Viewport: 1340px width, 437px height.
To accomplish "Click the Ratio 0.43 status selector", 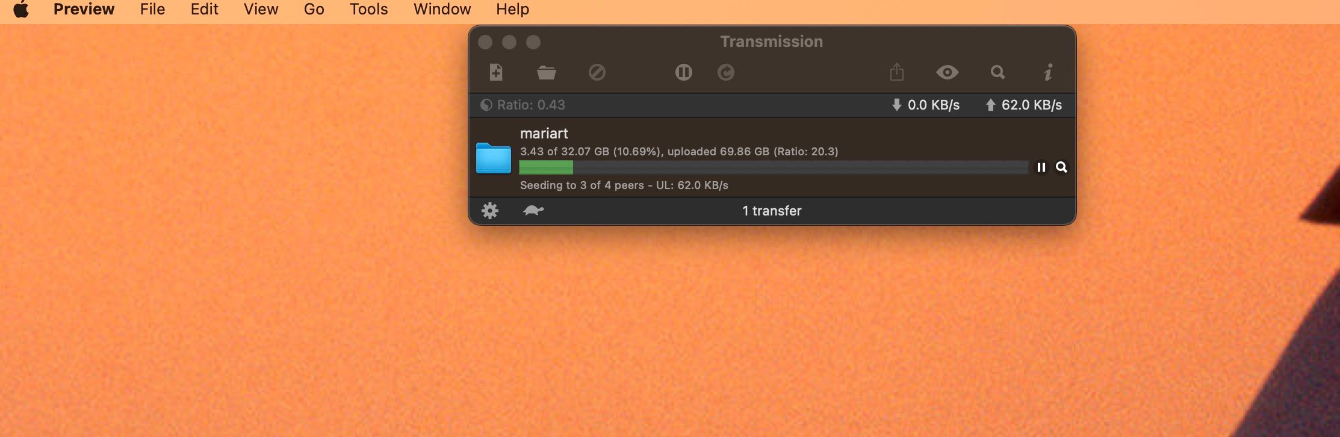I will [x=523, y=105].
